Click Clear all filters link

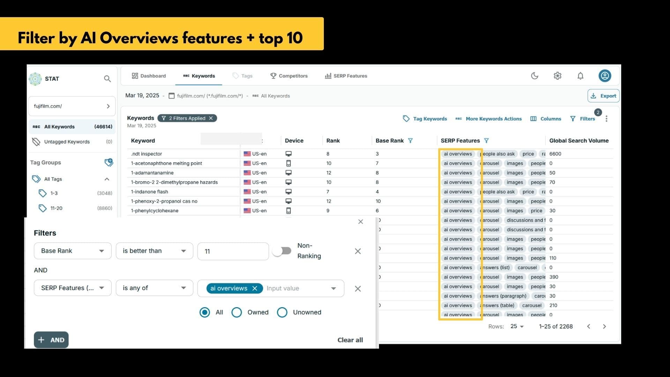coord(350,340)
